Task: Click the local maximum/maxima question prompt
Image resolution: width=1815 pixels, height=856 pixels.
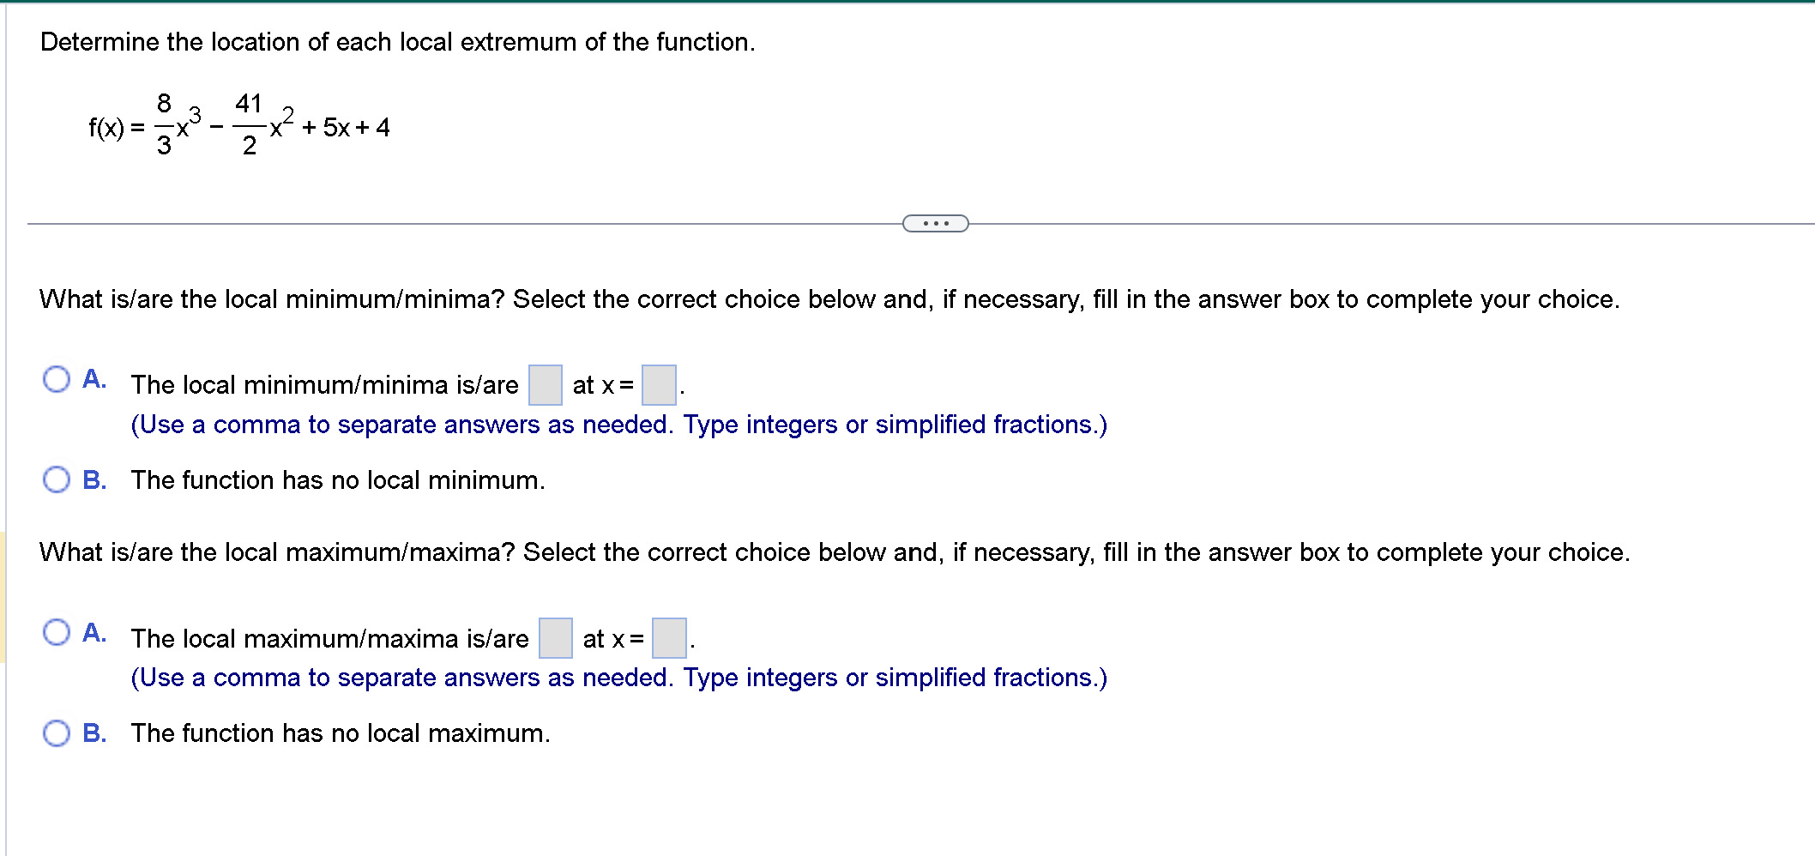Action: click(x=835, y=552)
